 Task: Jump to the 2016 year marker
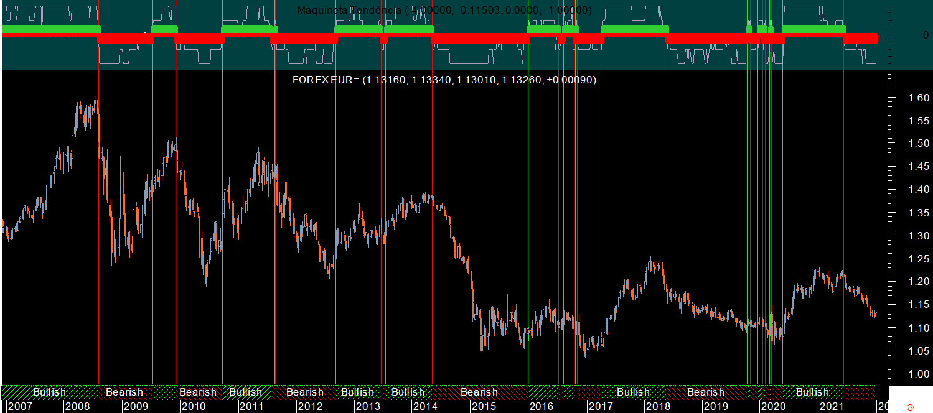(x=541, y=406)
